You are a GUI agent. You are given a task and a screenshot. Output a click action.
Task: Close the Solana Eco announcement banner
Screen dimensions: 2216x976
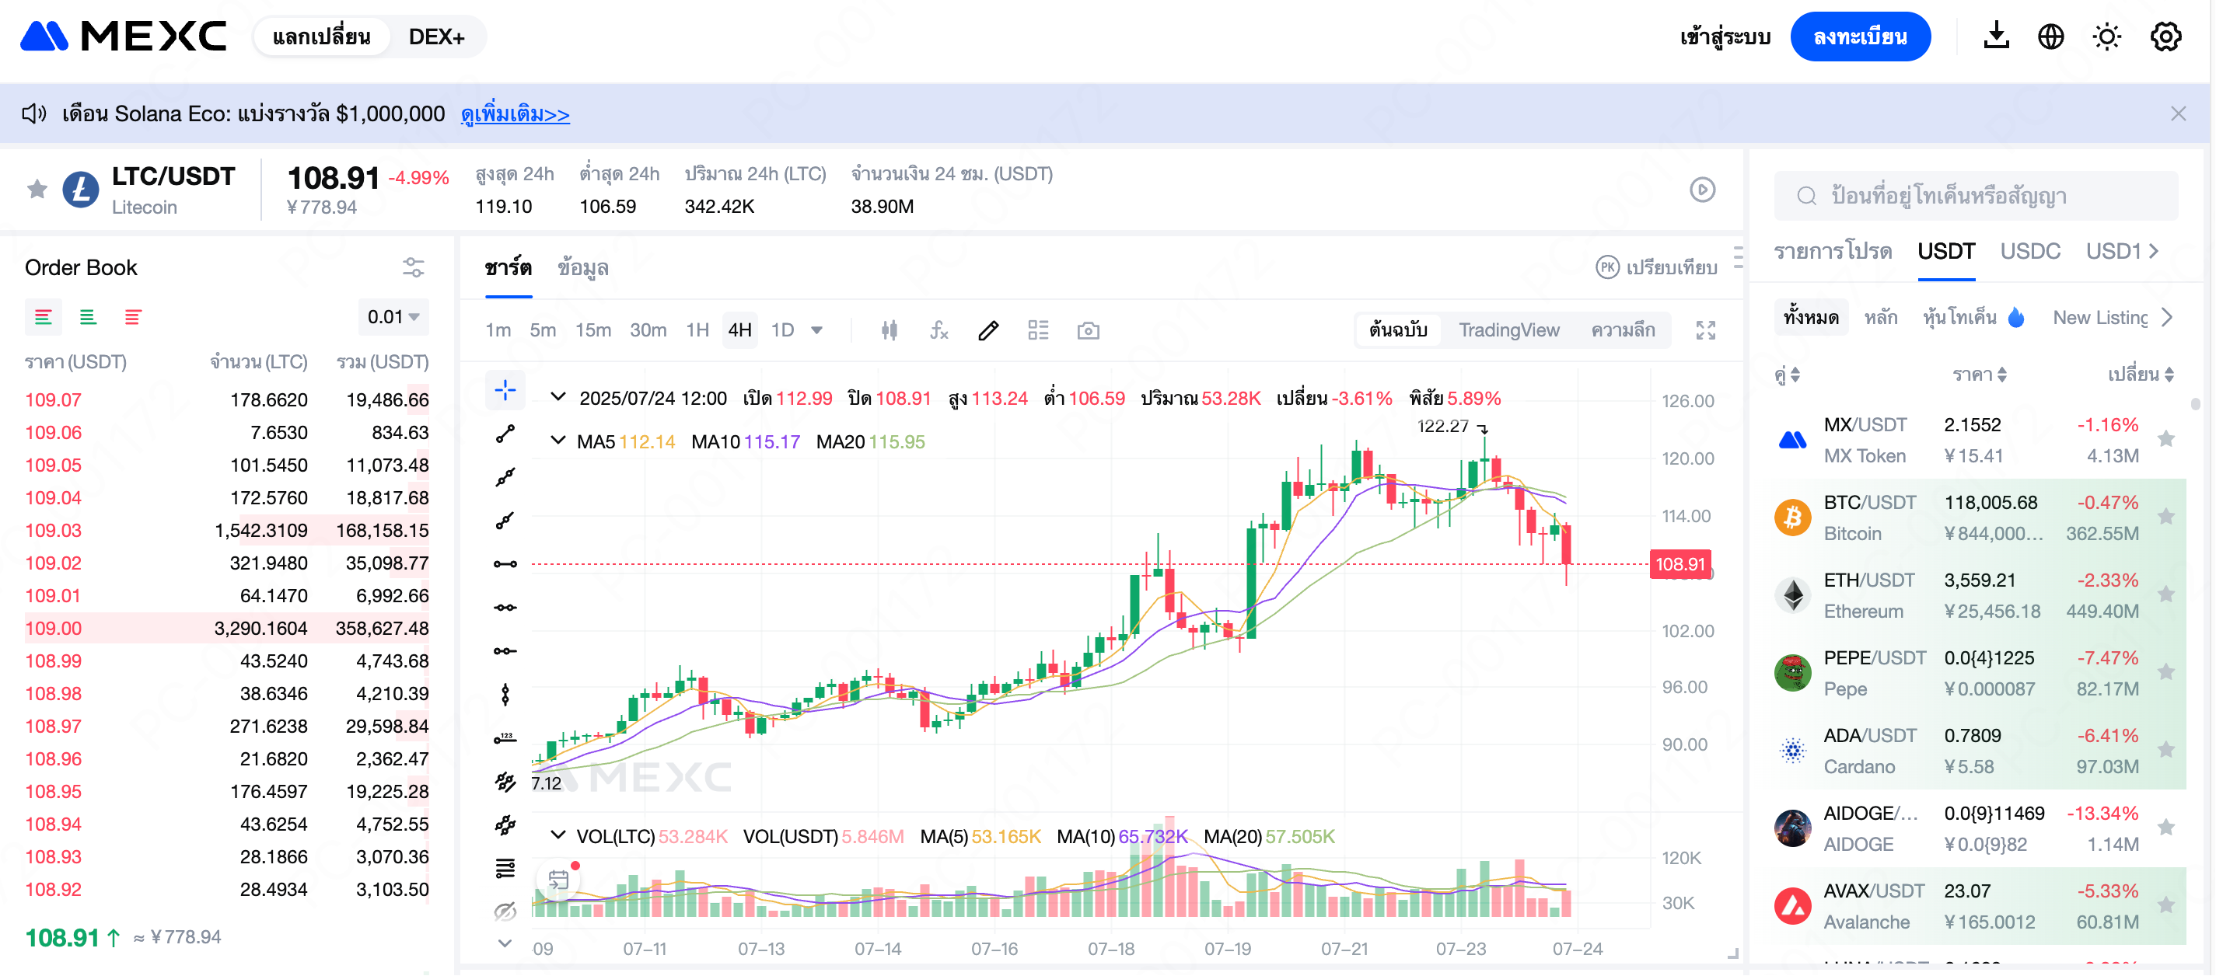click(x=2178, y=113)
